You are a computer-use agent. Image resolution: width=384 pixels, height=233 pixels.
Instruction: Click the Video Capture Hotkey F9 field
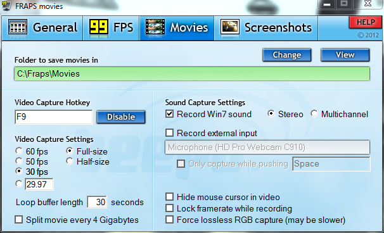[x=54, y=117]
